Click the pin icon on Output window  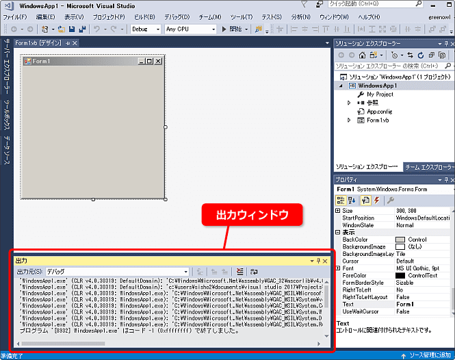[x=318, y=261]
